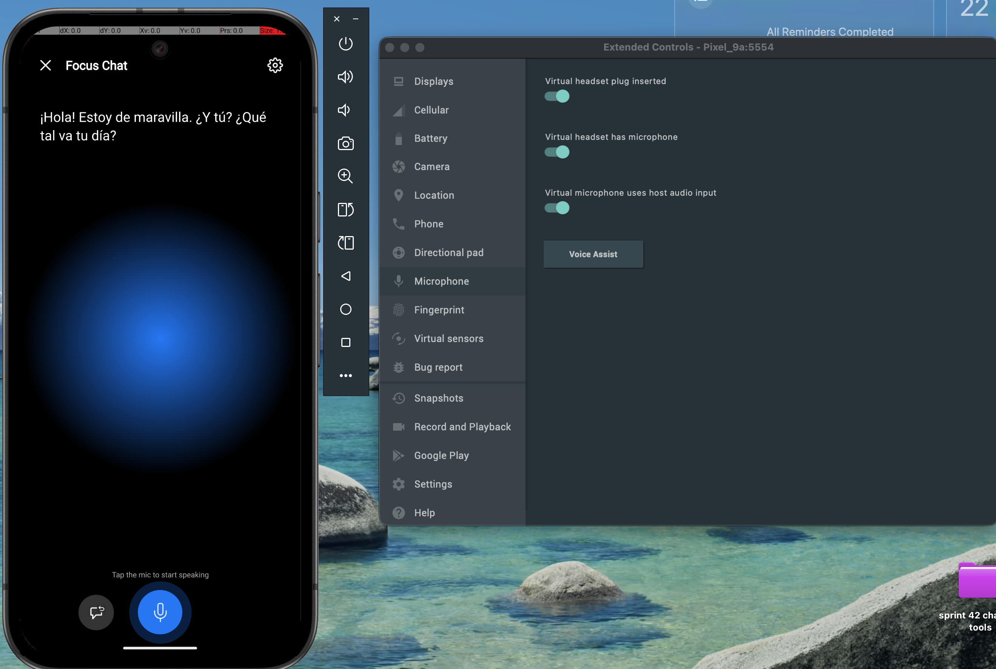
Task: Click the emulator power button
Action: pos(345,44)
